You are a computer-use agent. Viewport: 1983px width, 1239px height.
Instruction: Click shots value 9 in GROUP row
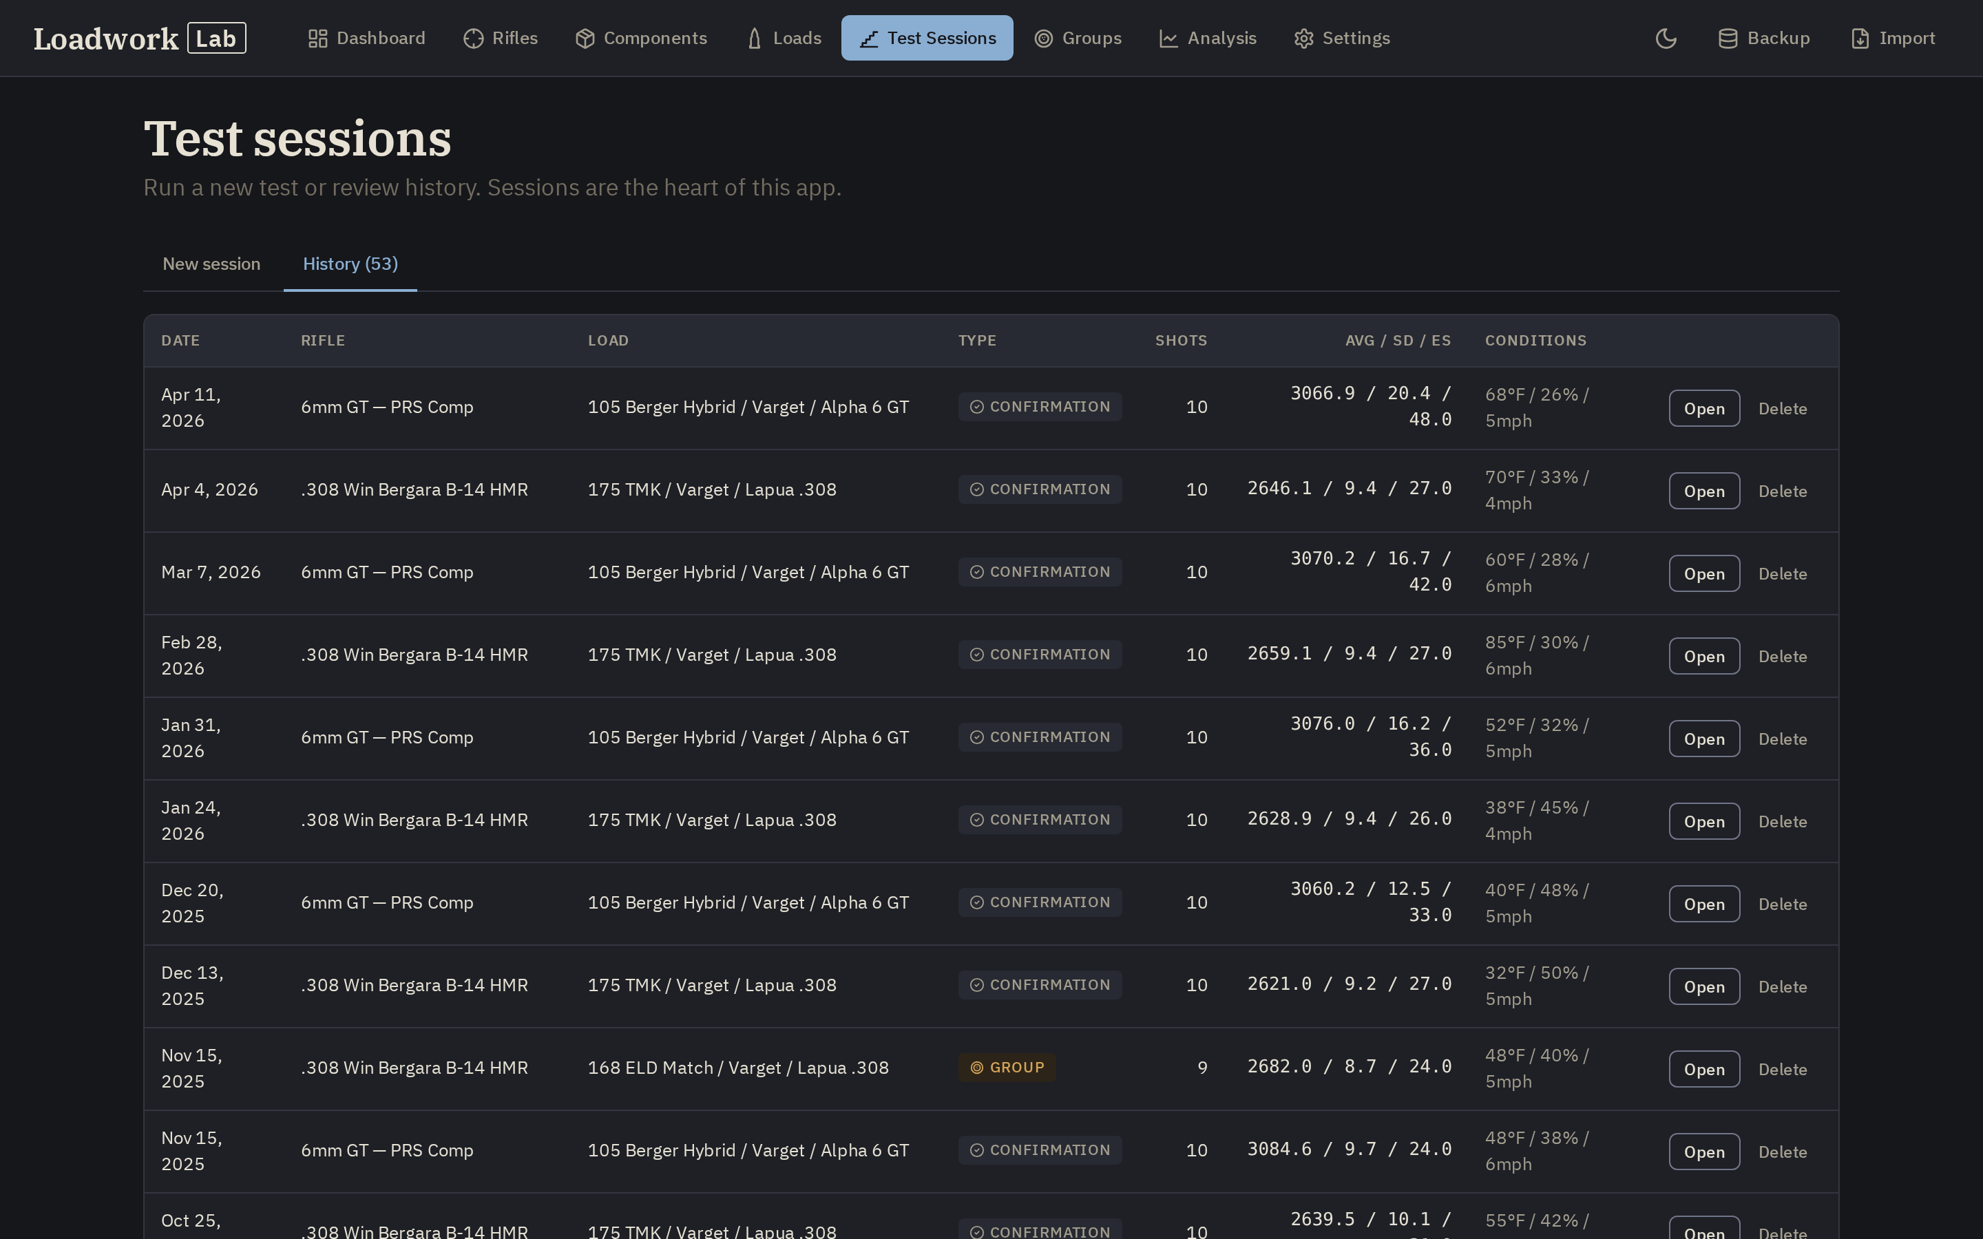pyautogui.click(x=1202, y=1068)
